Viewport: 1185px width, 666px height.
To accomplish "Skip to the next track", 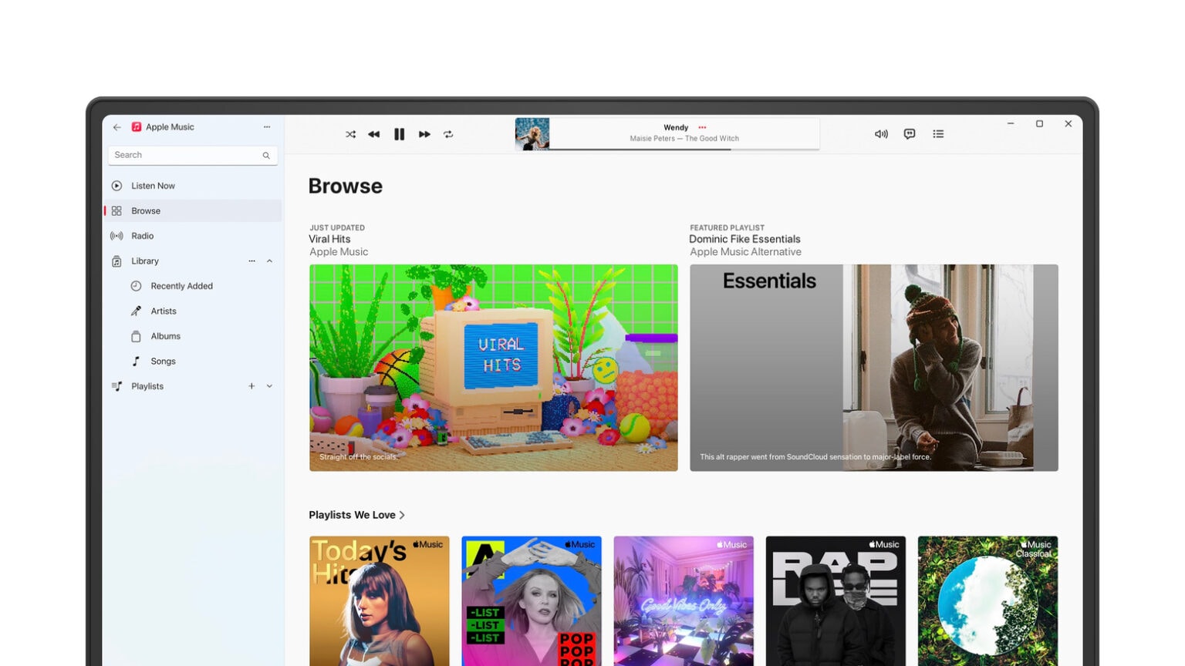I will tap(424, 134).
